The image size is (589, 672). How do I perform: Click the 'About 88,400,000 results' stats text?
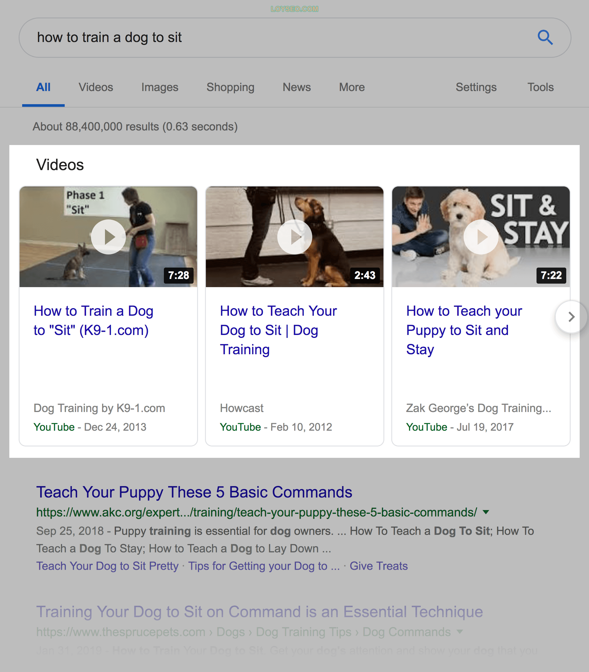click(x=135, y=127)
